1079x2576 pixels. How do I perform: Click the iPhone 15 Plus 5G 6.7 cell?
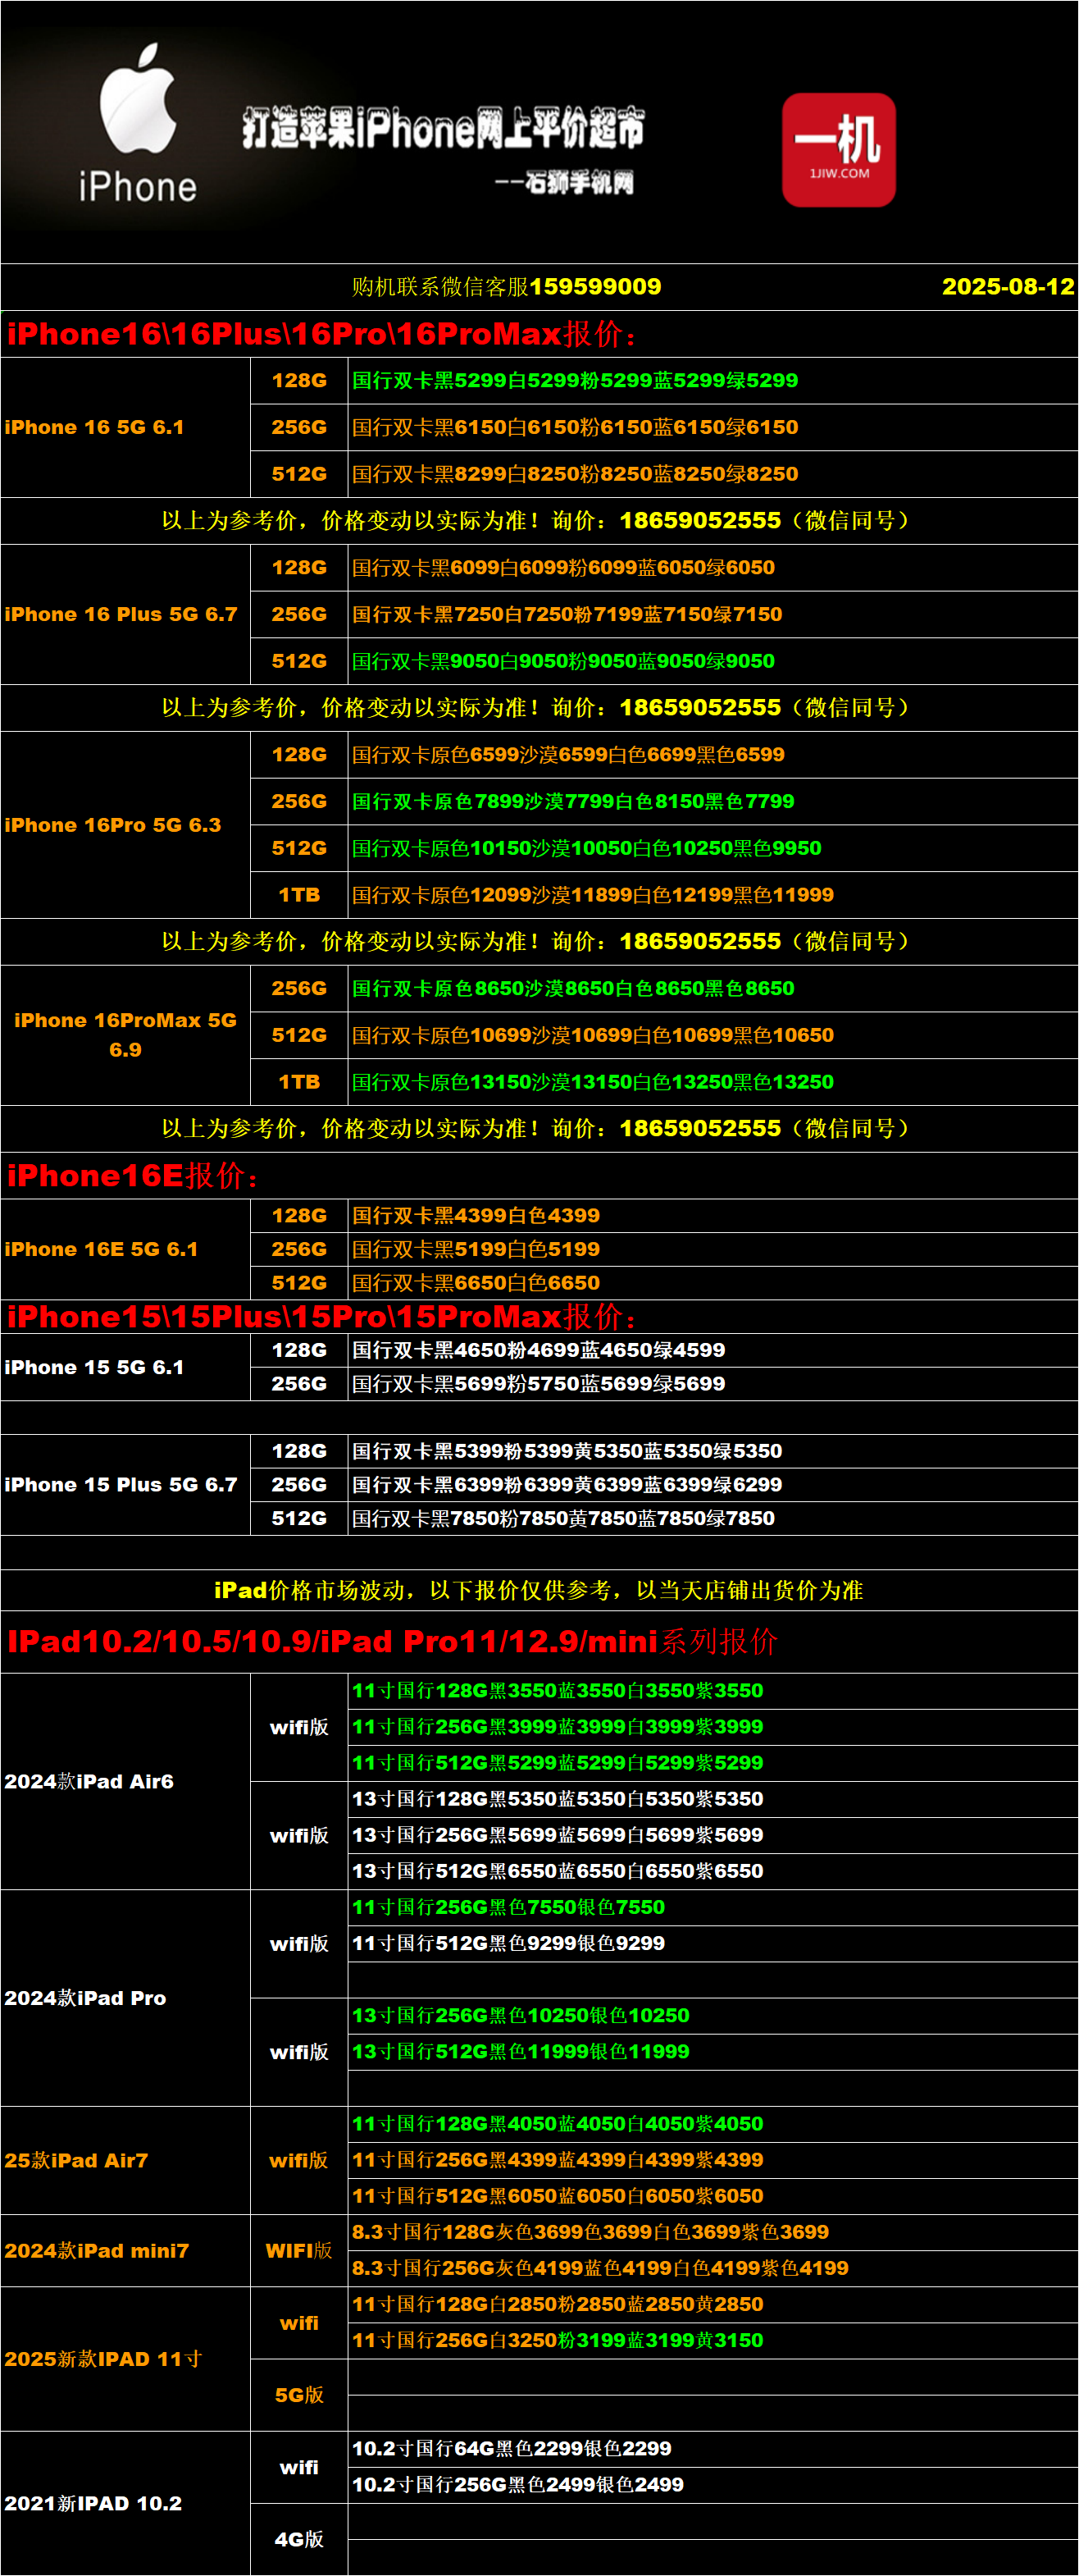[x=125, y=1485]
